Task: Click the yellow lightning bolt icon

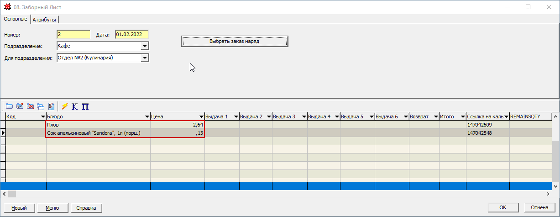Action: [x=65, y=106]
